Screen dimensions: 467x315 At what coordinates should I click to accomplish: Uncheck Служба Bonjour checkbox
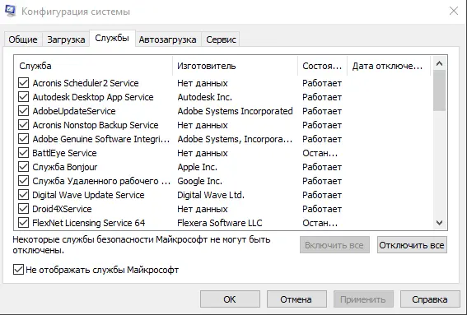coord(24,167)
